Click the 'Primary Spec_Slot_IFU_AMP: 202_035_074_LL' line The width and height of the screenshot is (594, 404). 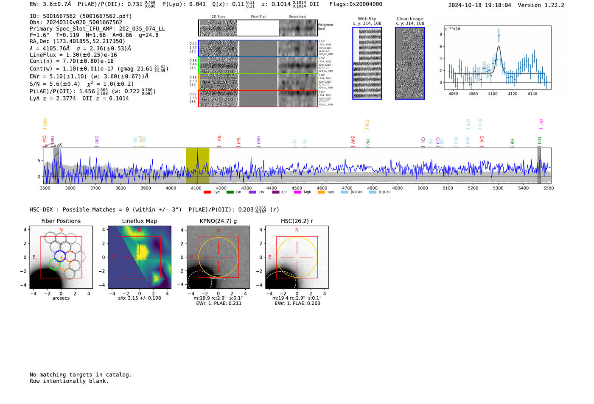[97, 29]
